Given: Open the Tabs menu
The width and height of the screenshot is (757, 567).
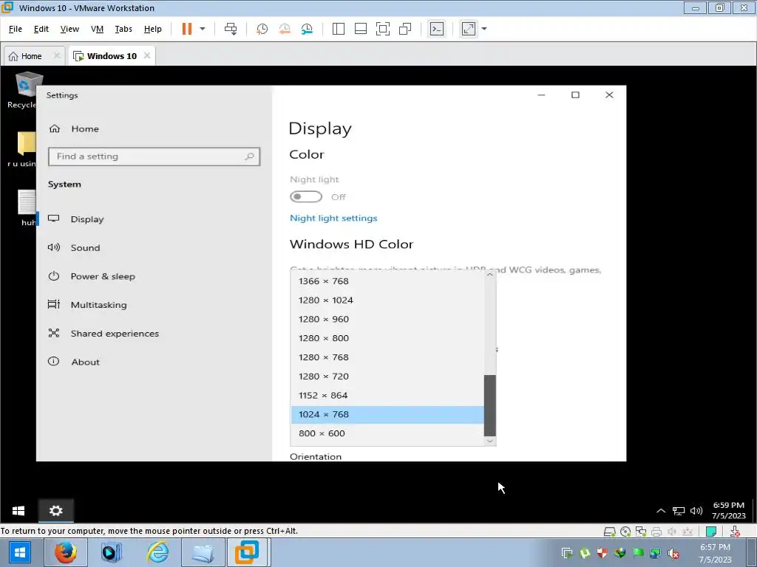Looking at the screenshot, I should 123,29.
